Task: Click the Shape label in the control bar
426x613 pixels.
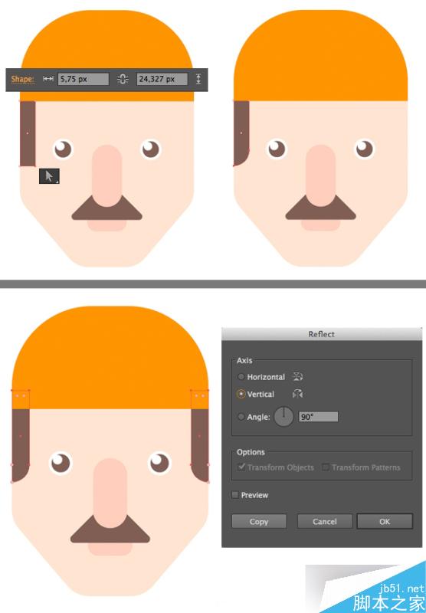Action: tap(22, 79)
